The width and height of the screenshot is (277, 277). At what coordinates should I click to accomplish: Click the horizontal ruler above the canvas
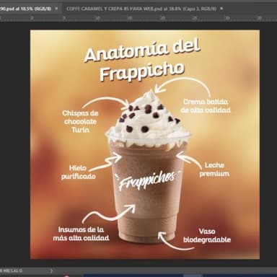(138, 18)
